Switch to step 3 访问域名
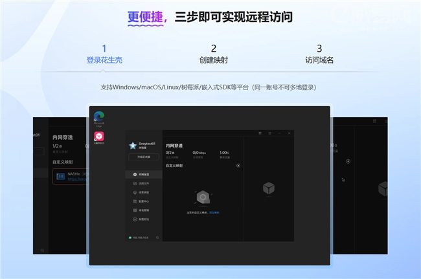The width and height of the screenshot is (421, 279). tap(319, 54)
